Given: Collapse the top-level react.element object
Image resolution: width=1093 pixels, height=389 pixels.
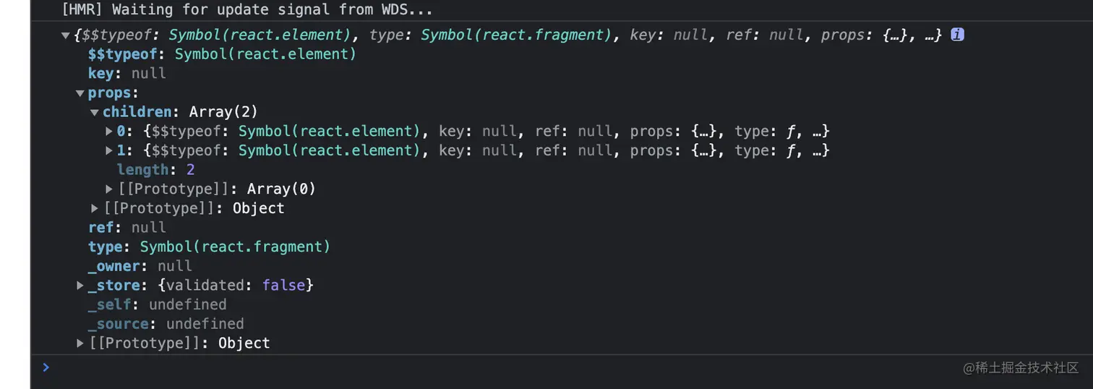Looking at the screenshot, I should click(66, 35).
